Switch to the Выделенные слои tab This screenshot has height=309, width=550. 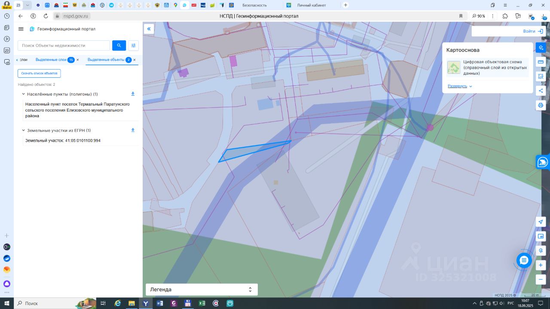[51, 60]
